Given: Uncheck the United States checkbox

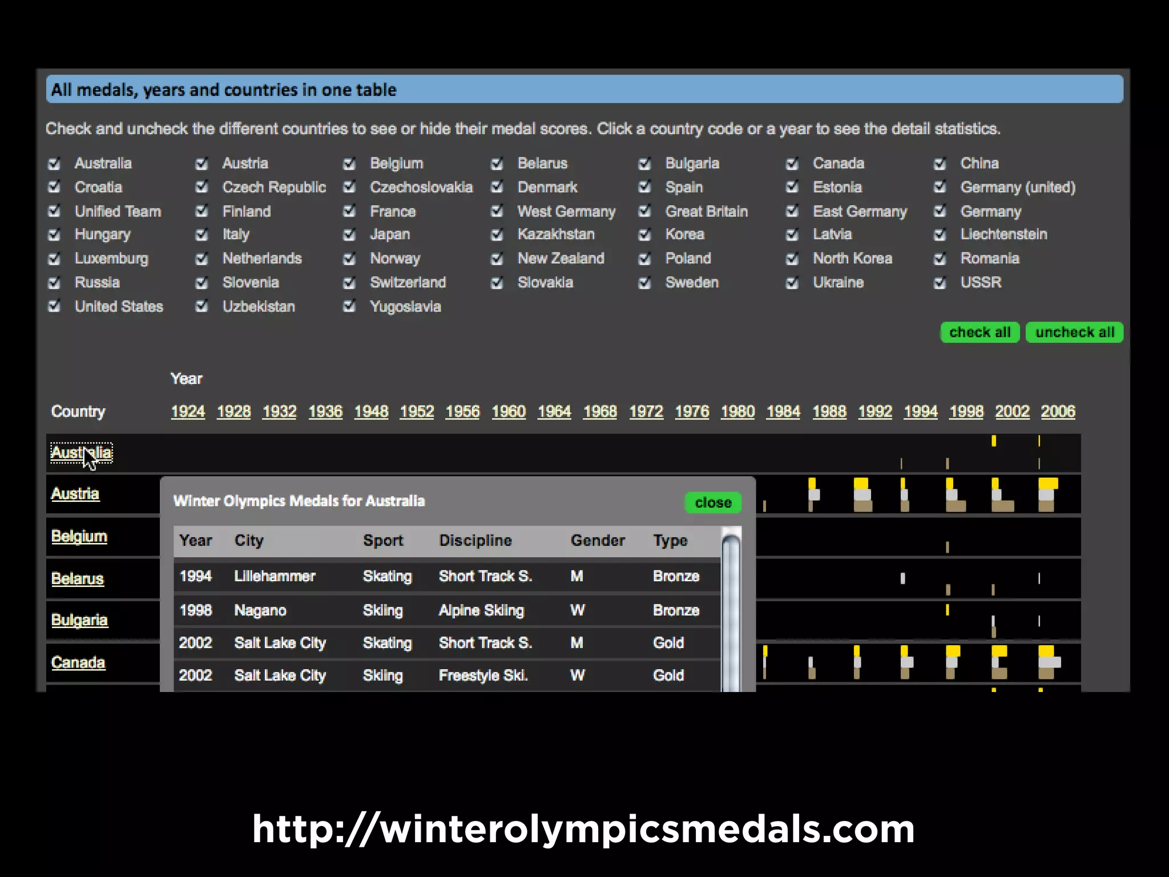Looking at the screenshot, I should point(54,307).
